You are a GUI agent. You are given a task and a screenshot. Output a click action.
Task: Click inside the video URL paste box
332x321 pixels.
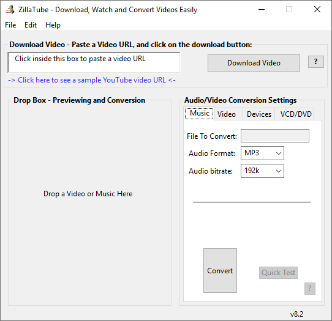coord(94,62)
